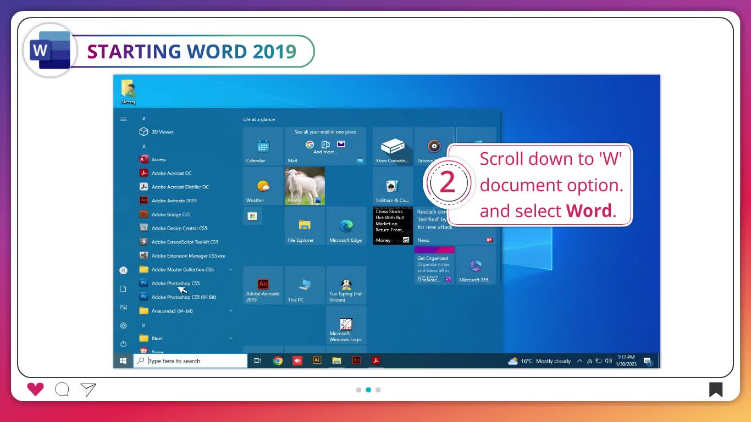
Task: Open File Explorer from the taskbar
Action: (x=336, y=361)
